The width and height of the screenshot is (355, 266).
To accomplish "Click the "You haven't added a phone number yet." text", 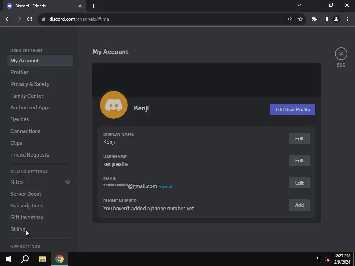I will [149, 208].
